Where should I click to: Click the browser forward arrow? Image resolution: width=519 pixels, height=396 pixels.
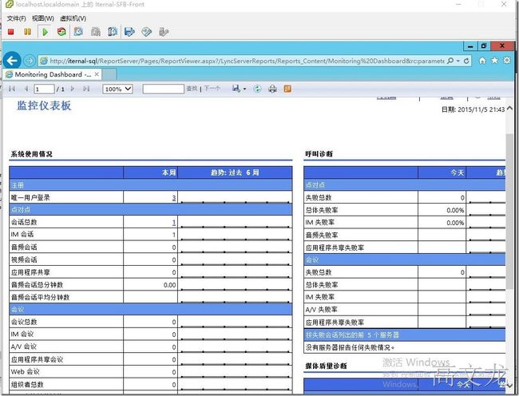[30, 61]
